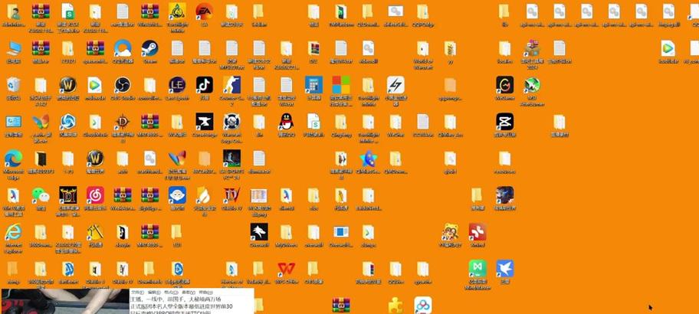The image size is (699, 314).
Task: Open the WeChat green chat bubbles icon
Action: pos(41,195)
